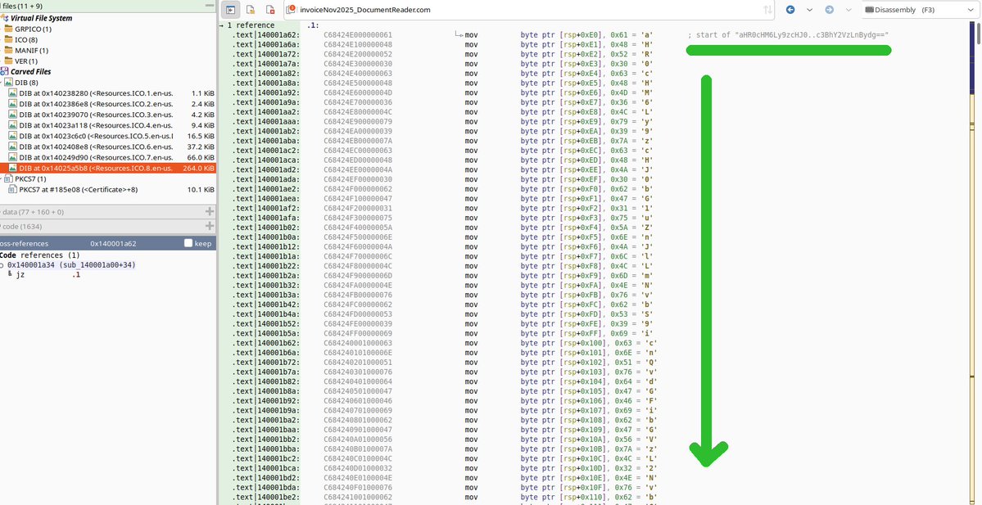Click the cross-references address 0x140001a62
Screen dimensions: 982x505
click(x=113, y=243)
